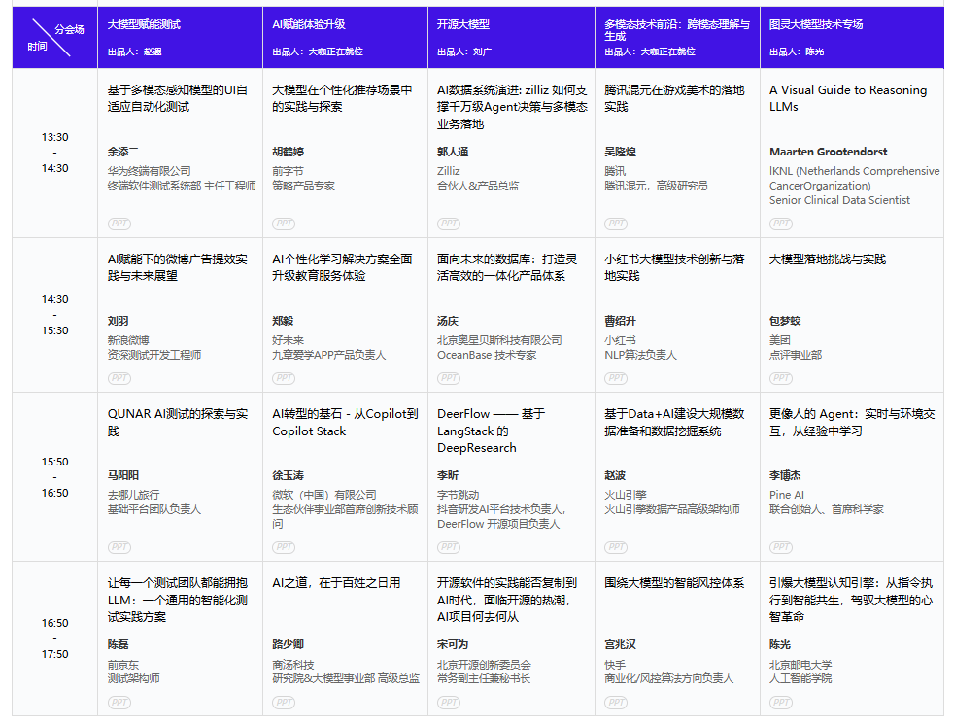Open DeerFlow LangStack DeepResearch session title
This screenshot has width=953, height=724.
(x=492, y=431)
